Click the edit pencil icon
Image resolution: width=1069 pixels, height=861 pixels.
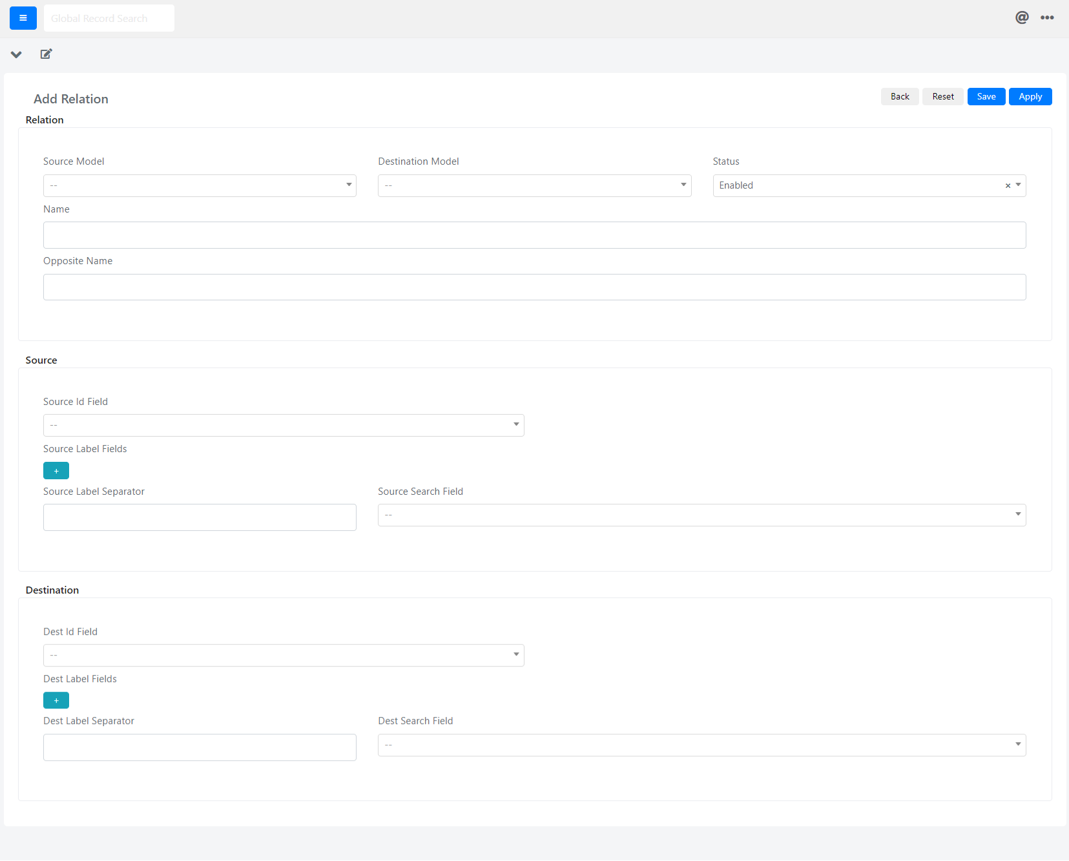(x=46, y=54)
